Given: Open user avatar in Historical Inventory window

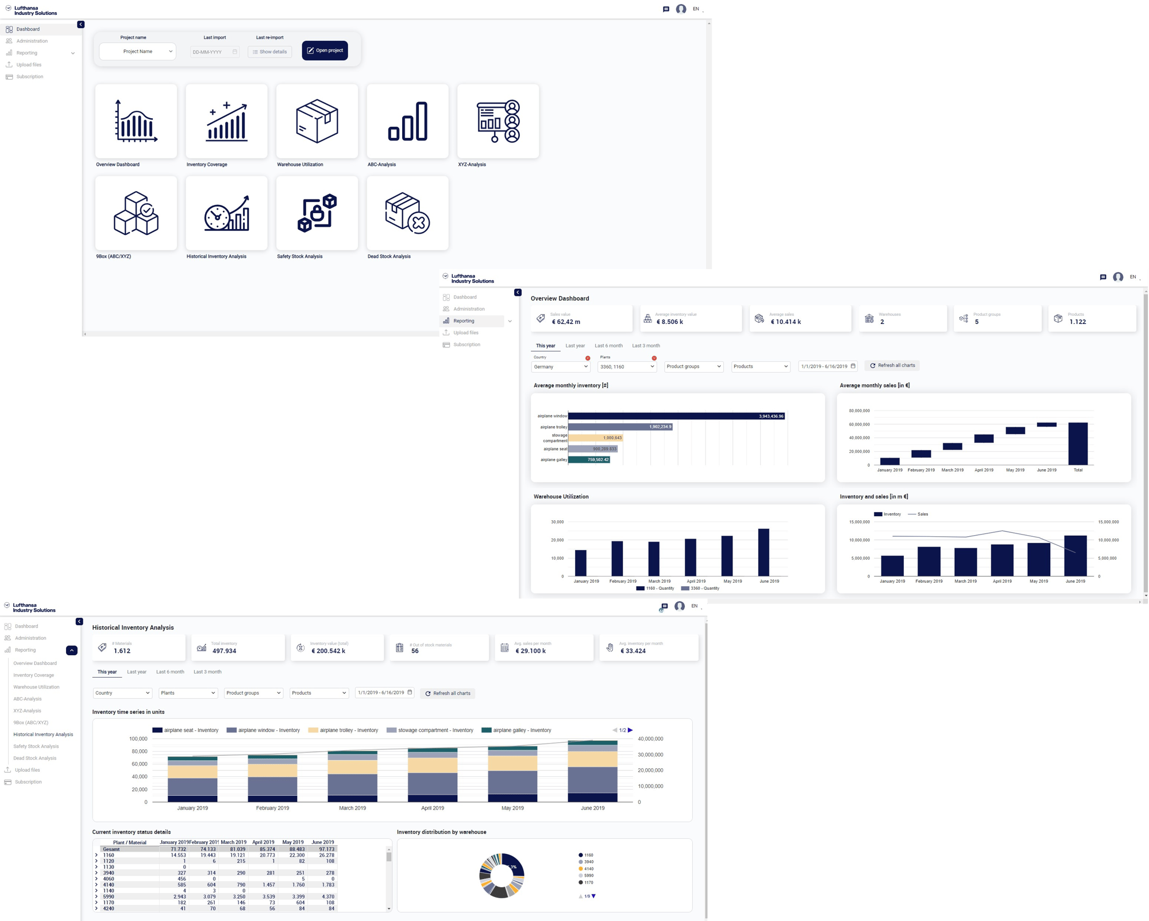Looking at the screenshot, I should pyautogui.click(x=680, y=606).
